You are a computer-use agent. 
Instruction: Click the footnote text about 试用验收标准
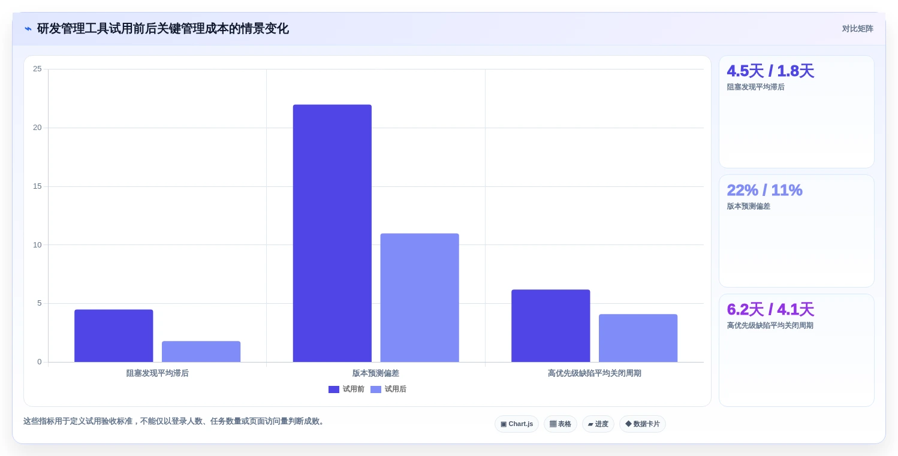point(175,421)
